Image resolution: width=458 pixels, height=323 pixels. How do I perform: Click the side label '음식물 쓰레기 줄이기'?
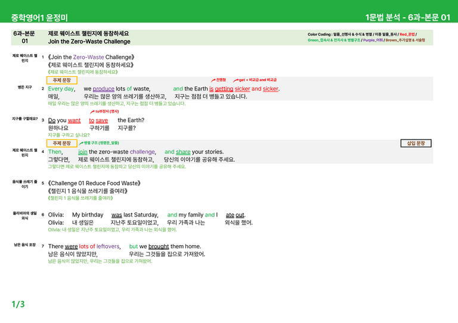[x=24, y=184]
